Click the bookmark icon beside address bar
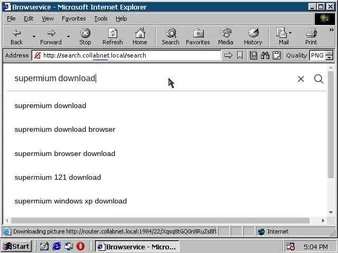This screenshot has width=338, height=253. pos(240,55)
